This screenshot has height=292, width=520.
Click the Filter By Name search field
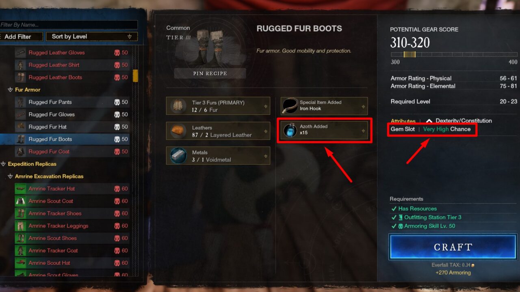pos(68,25)
